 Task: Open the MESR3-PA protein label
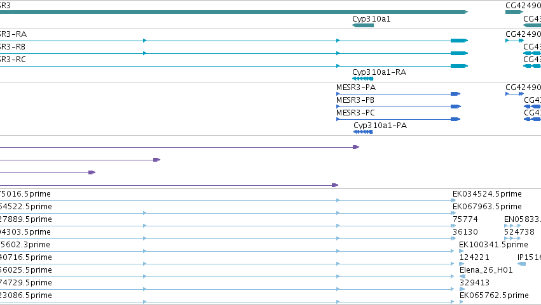pos(356,88)
